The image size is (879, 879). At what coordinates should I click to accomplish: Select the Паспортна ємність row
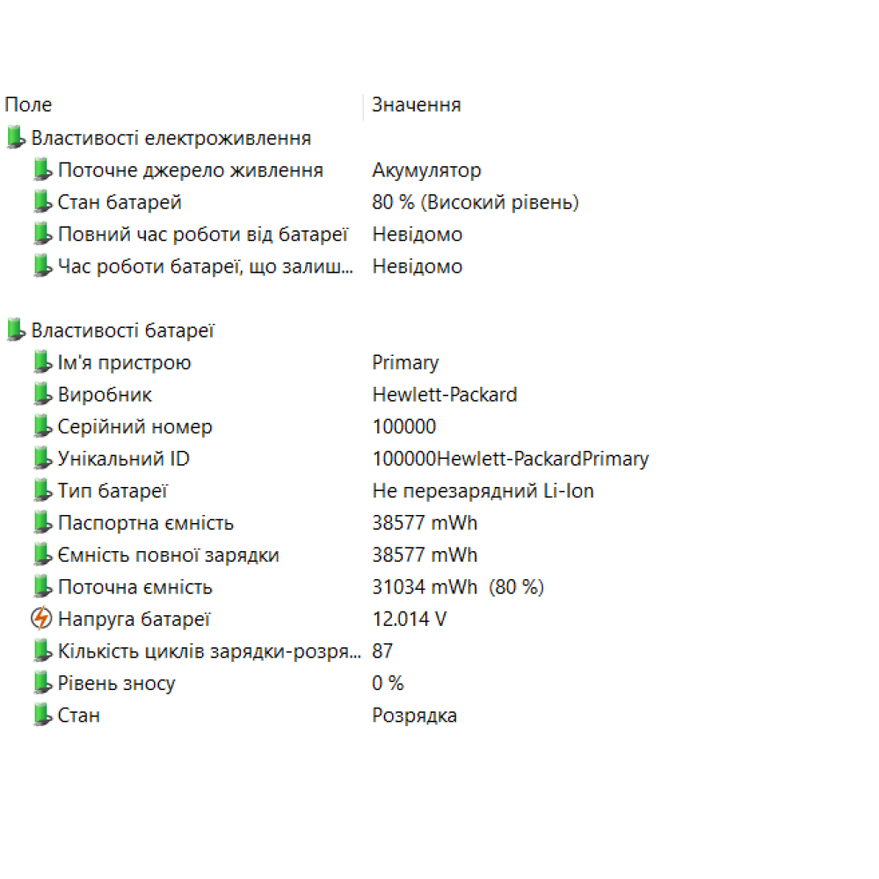[x=145, y=523]
